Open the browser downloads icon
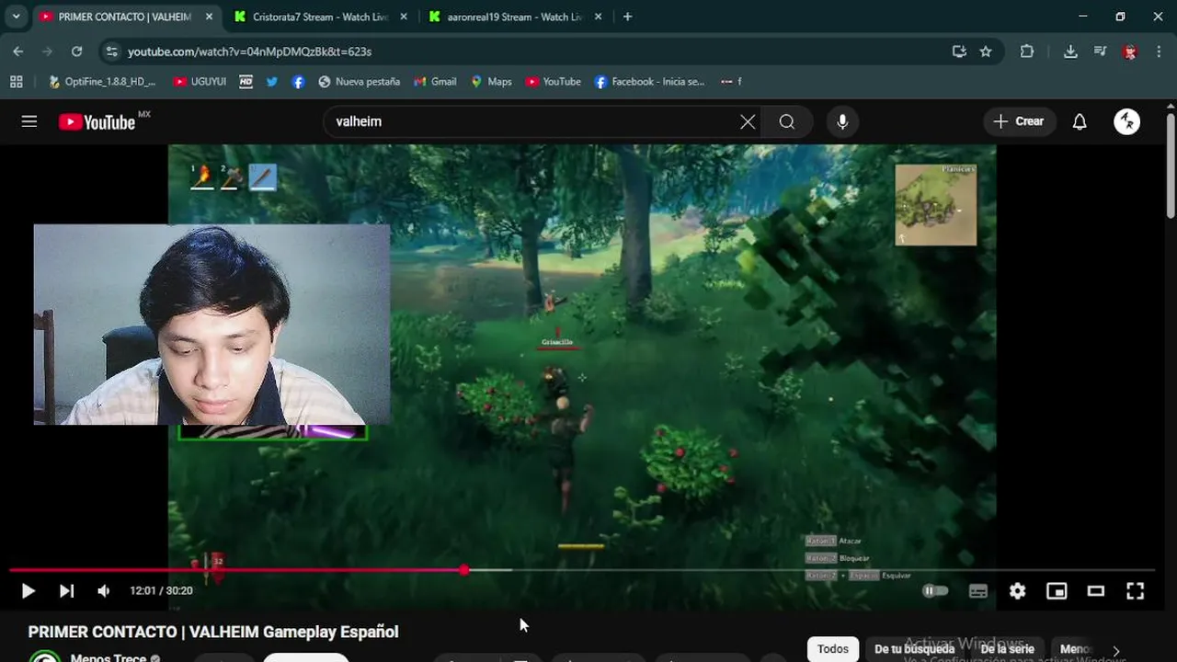The height and width of the screenshot is (662, 1177). click(x=1070, y=51)
